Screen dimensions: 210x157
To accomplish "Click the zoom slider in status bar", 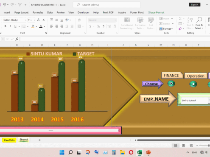I will click(204, 146).
